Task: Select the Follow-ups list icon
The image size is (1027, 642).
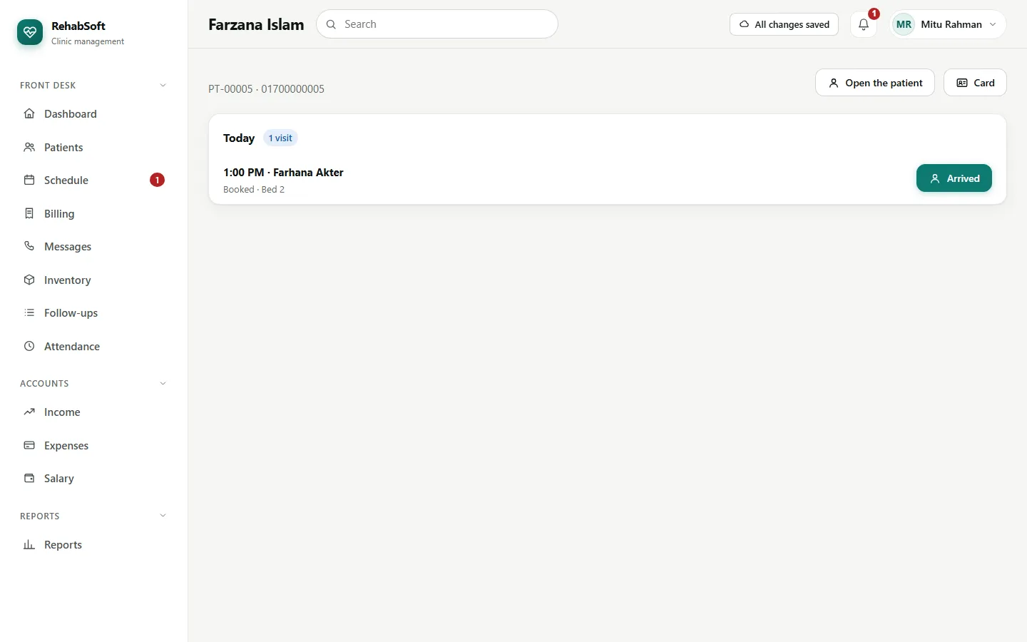Action: pos(29,313)
